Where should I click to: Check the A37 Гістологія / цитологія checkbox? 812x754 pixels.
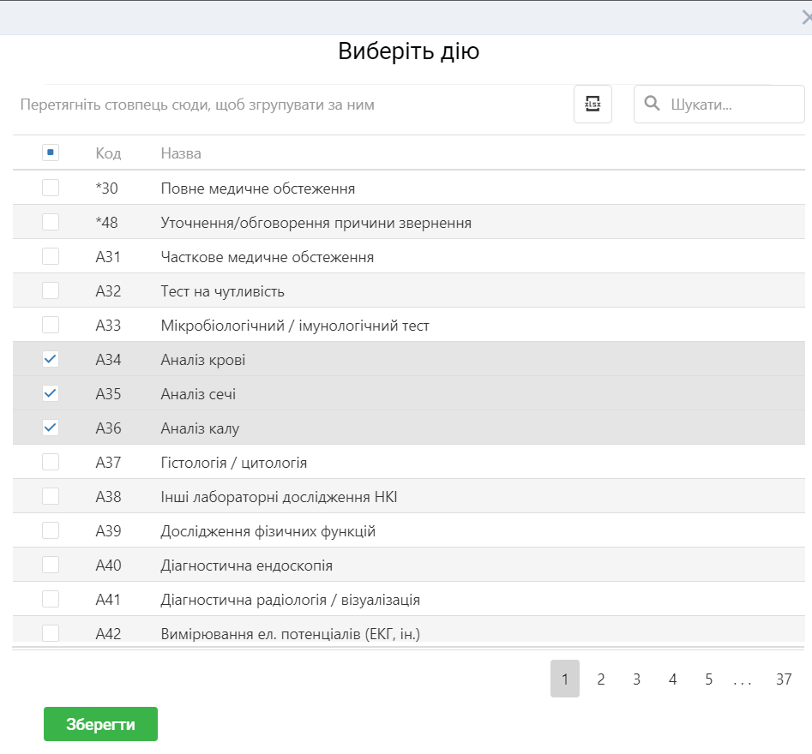point(51,462)
